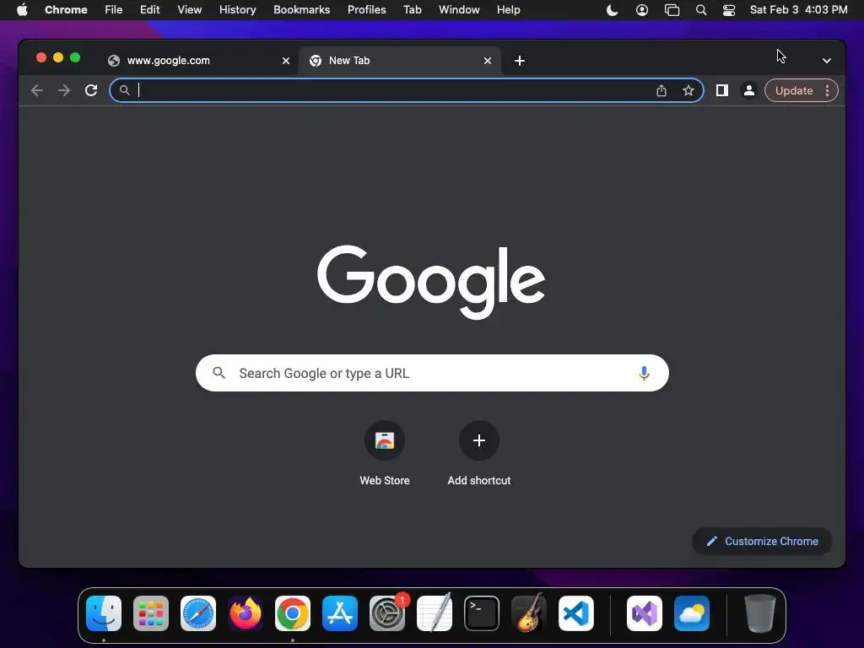The width and height of the screenshot is (864, 648).
Task: Open the File menu
Action: [x=114, y=10]
